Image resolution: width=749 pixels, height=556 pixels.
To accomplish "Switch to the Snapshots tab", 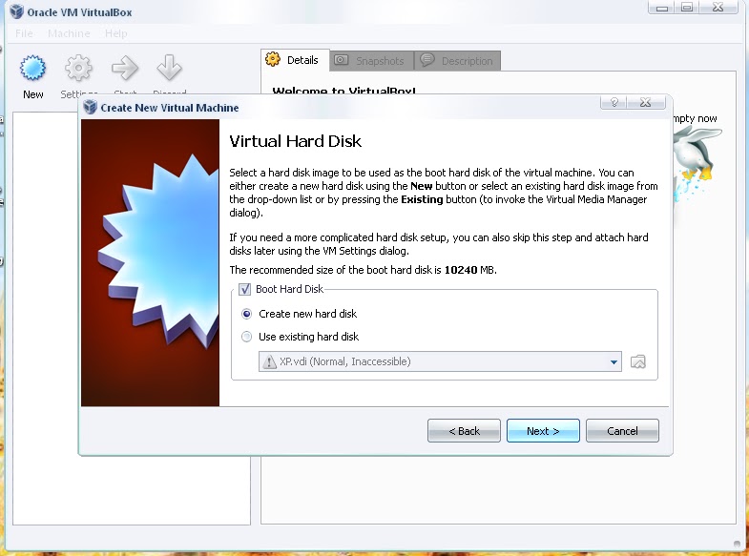I will coord(371,61).
